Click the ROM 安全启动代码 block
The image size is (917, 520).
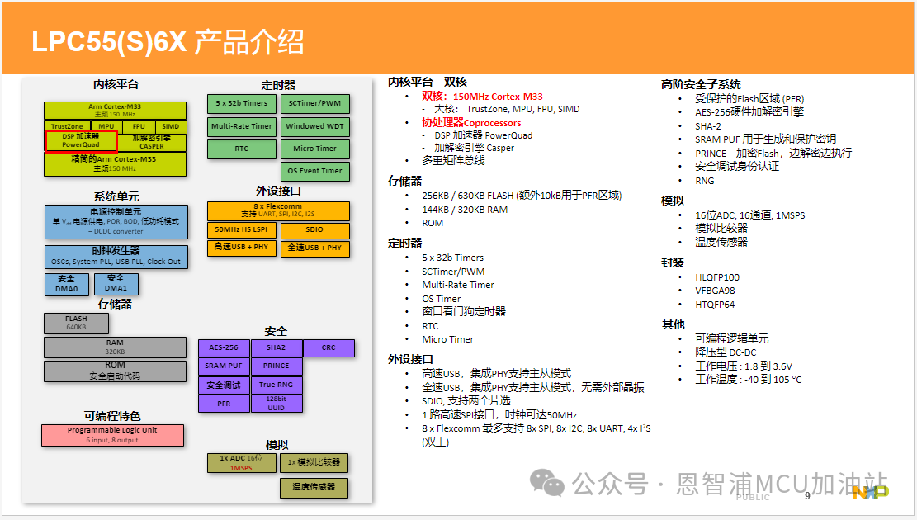(116, 371)
